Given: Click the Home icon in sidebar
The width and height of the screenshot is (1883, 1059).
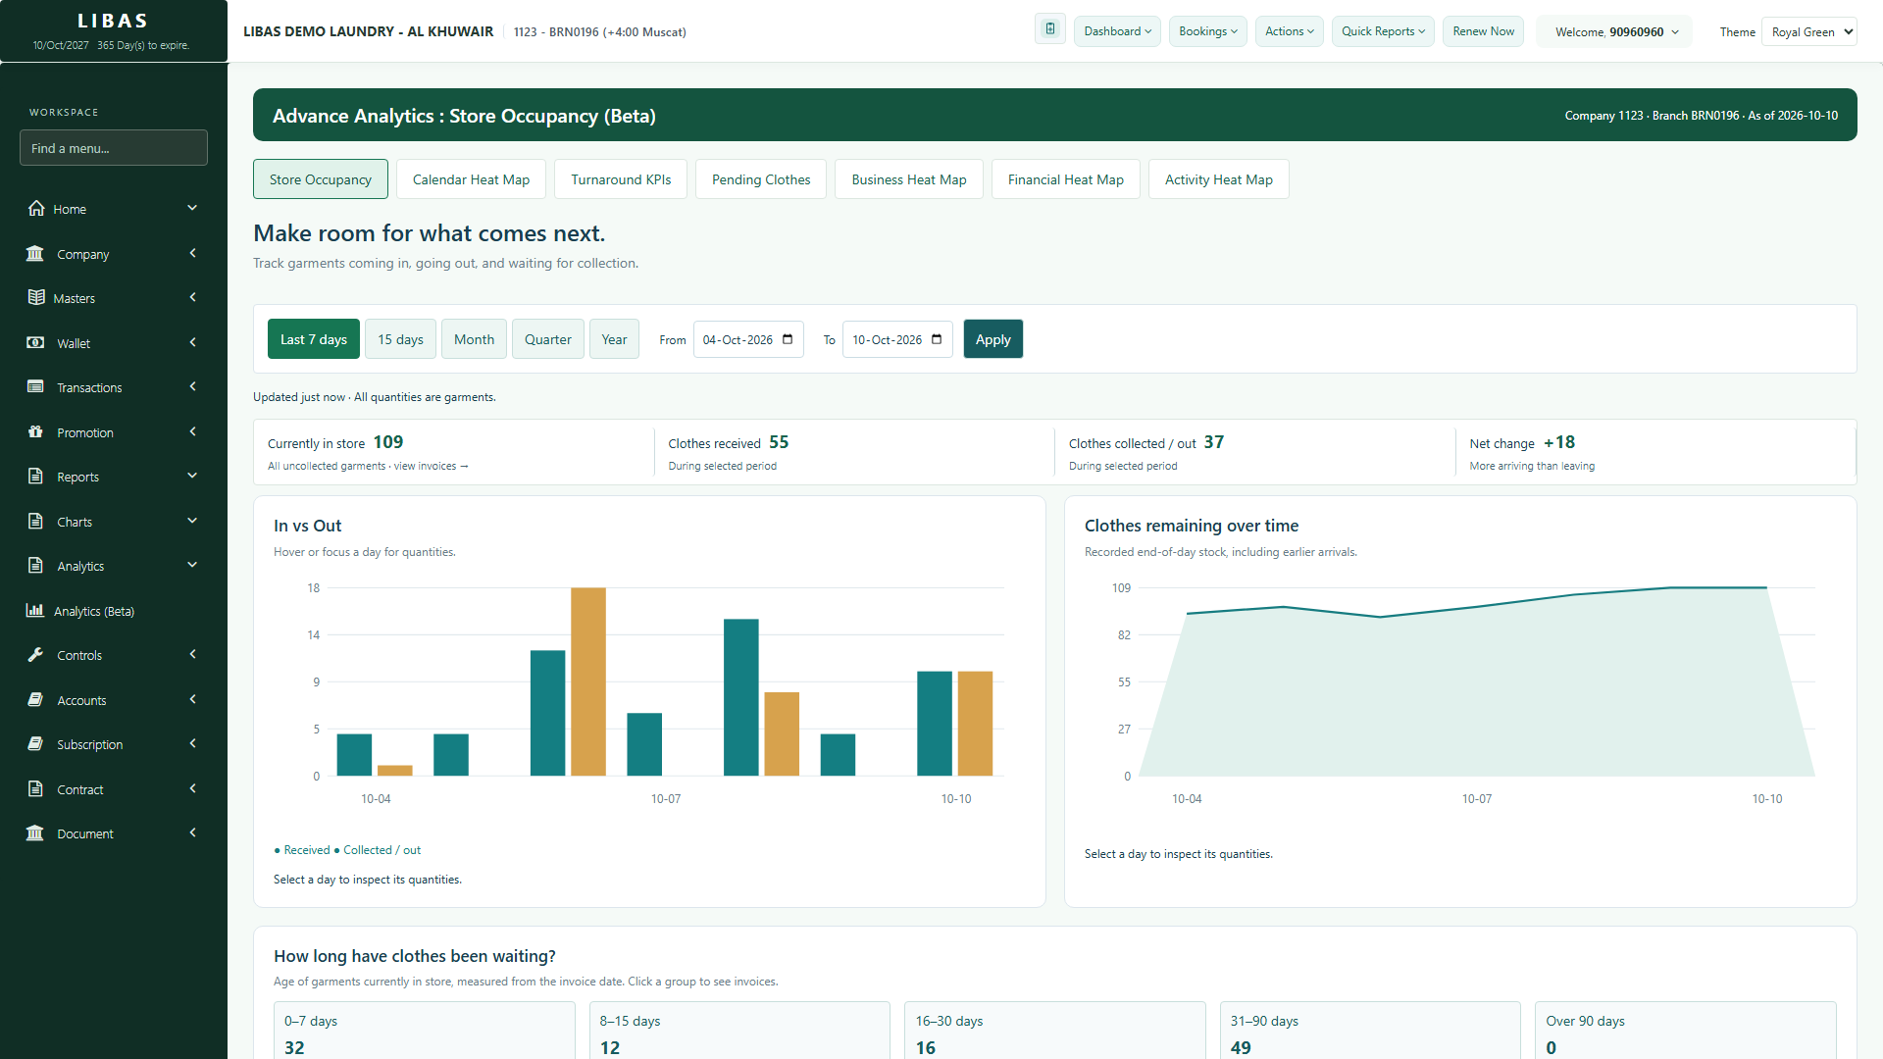Looking at the screenshot, I should click(36, 208).
